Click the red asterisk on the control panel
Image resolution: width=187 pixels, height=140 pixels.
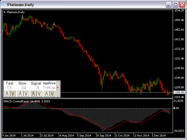point(58,88)
